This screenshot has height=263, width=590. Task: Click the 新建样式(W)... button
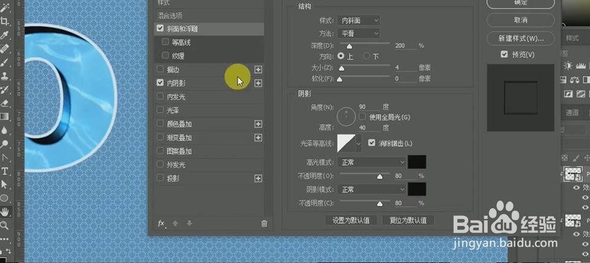pos(521,39)
